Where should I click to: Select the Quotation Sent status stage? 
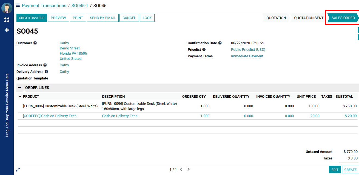click(x=309, y=18)
